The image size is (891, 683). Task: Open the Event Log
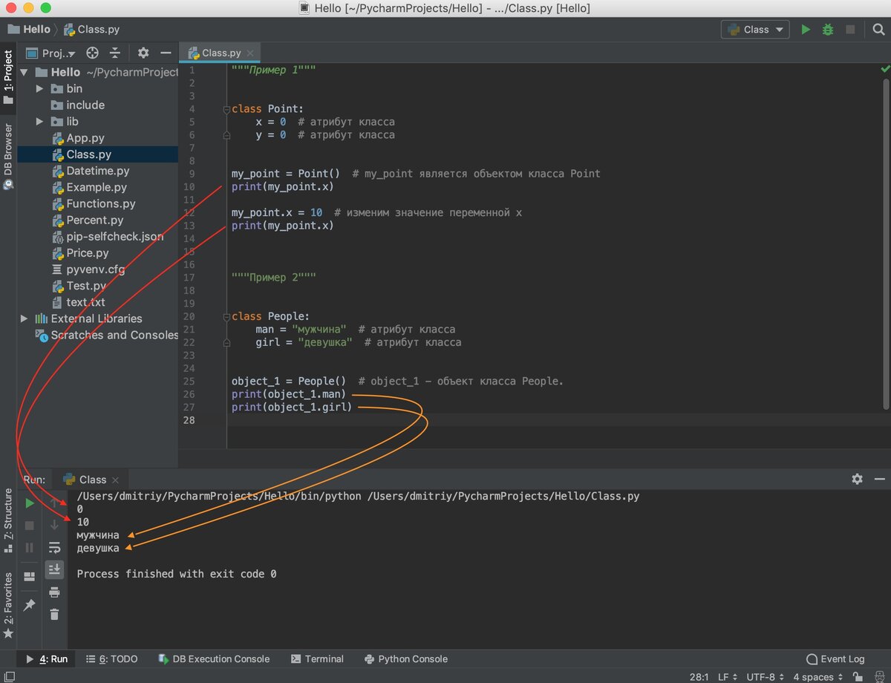coord(835,659)
